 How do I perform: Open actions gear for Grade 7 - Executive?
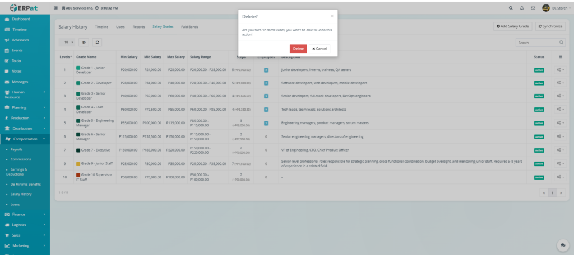coord(560,150)
